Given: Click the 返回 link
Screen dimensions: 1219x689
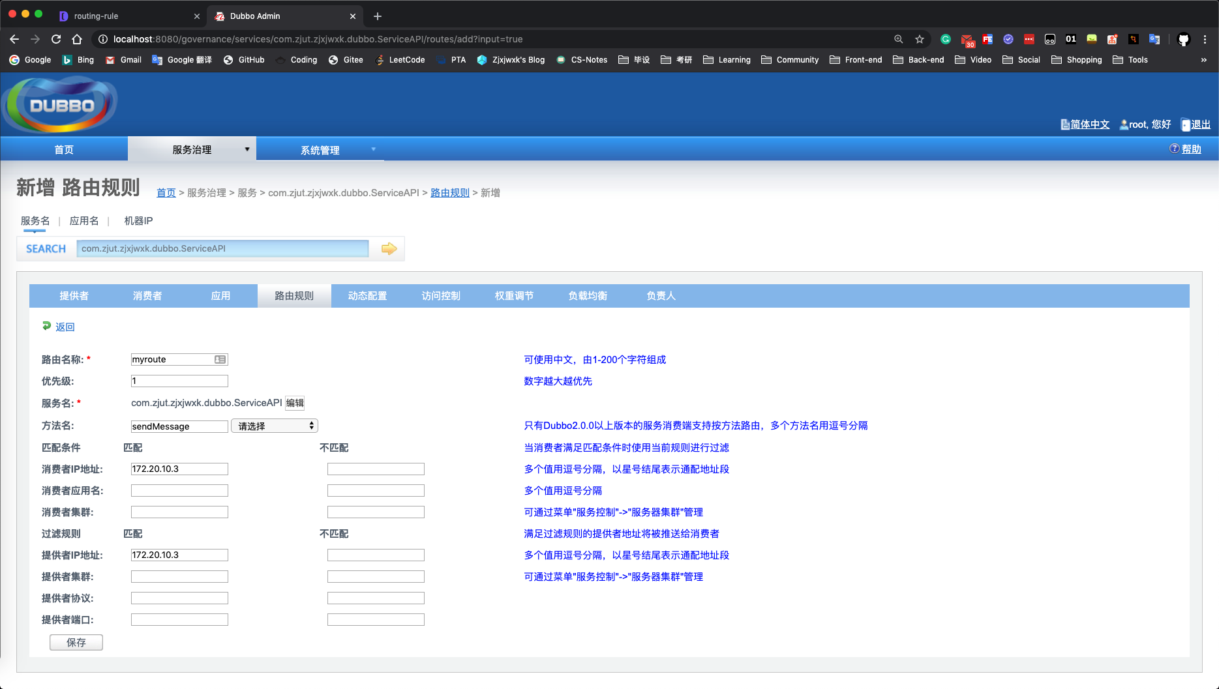Looking at the screenshot, I should point(65,327).
